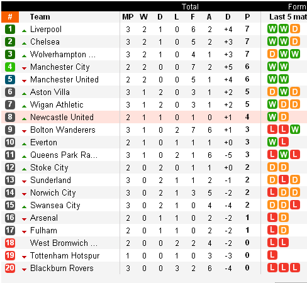Click the red rank 18 badge
This screenshot has width=307, height=283.
pos(10,243)
